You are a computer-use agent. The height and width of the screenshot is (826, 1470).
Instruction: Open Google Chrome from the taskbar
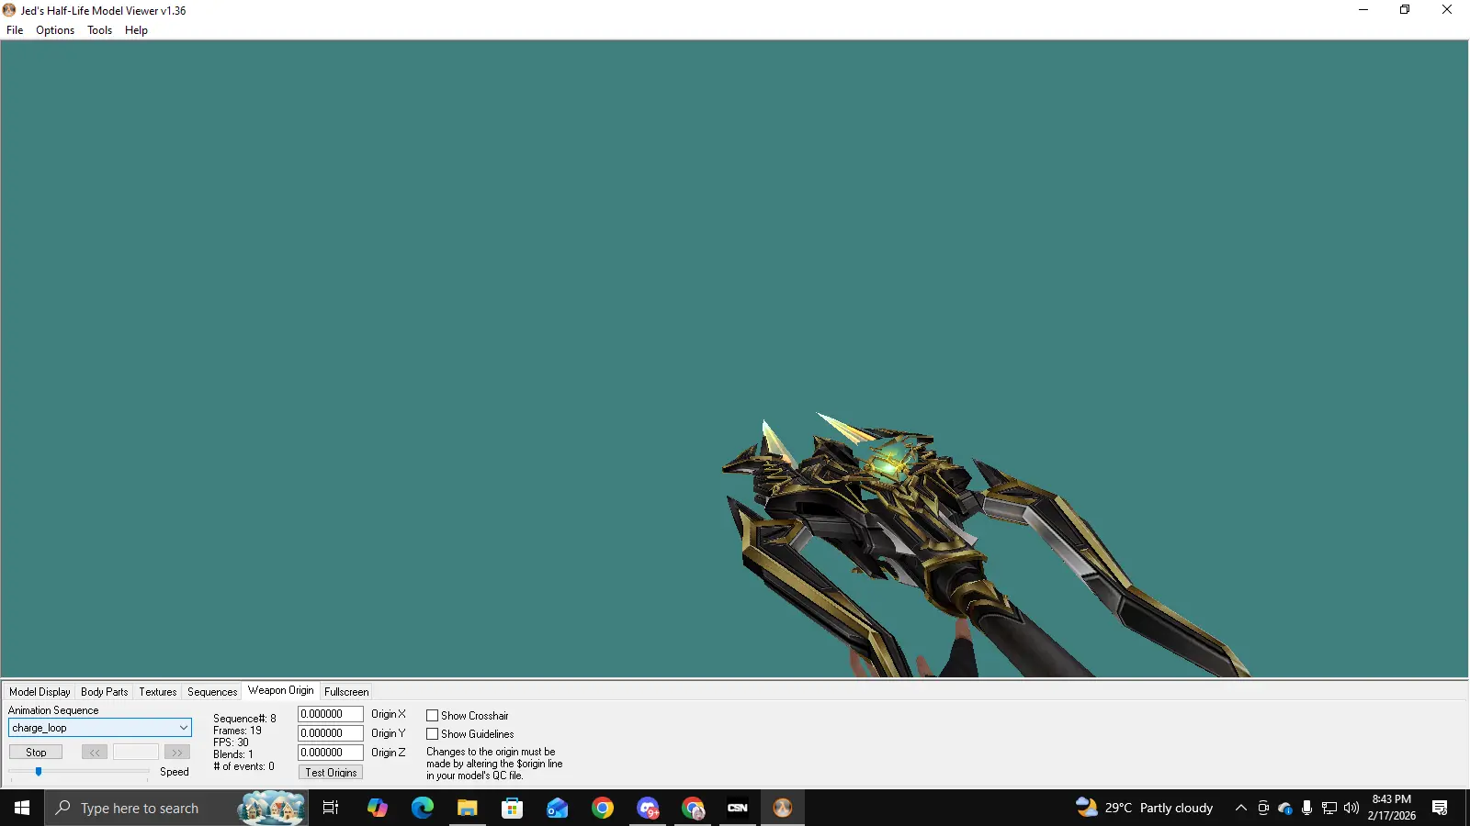pyautogui.click(x=602, y=808)
